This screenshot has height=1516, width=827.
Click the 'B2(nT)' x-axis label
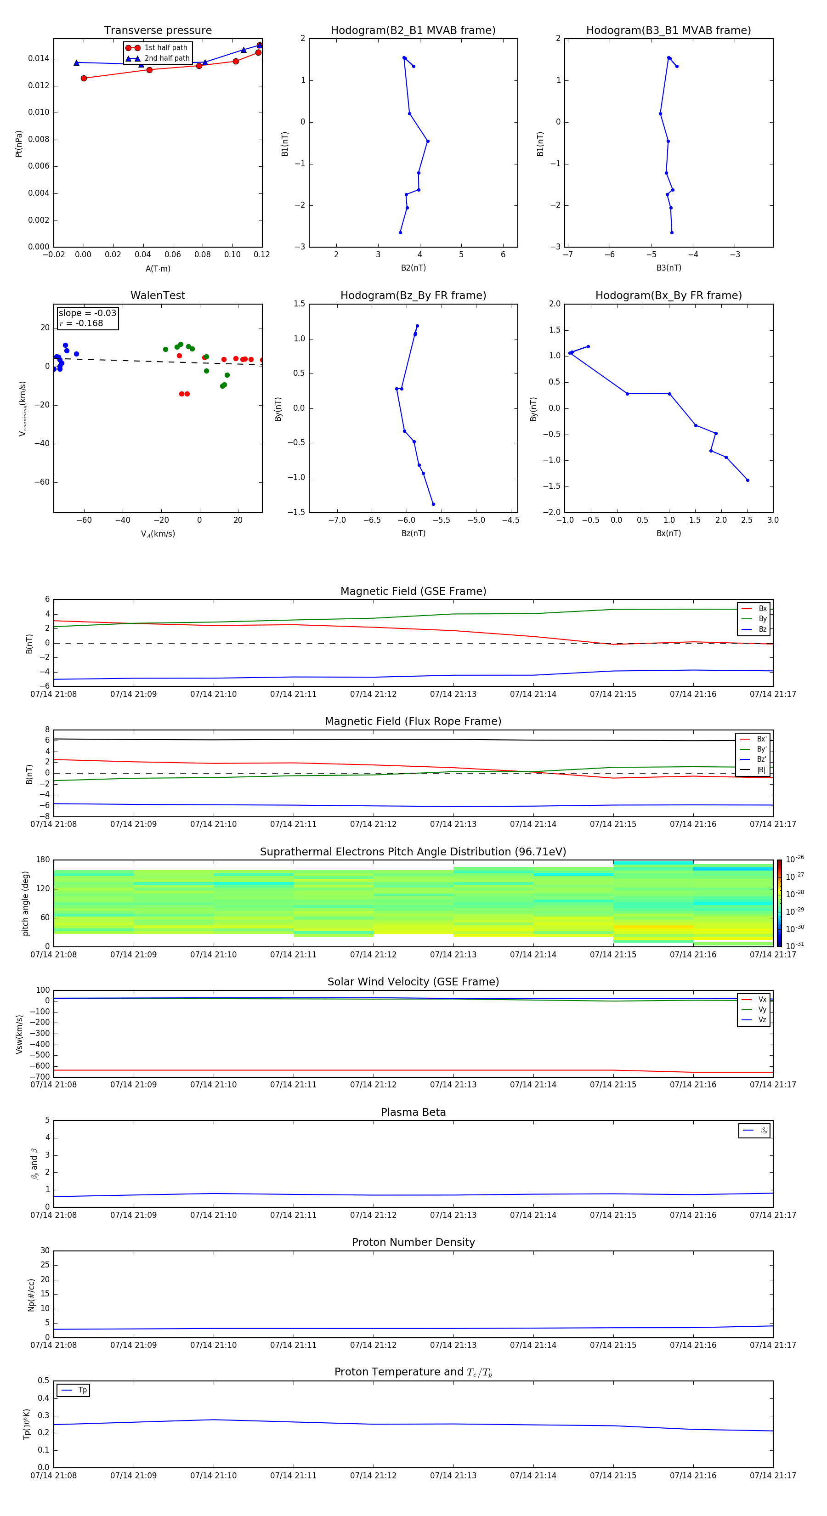(413, 268)
